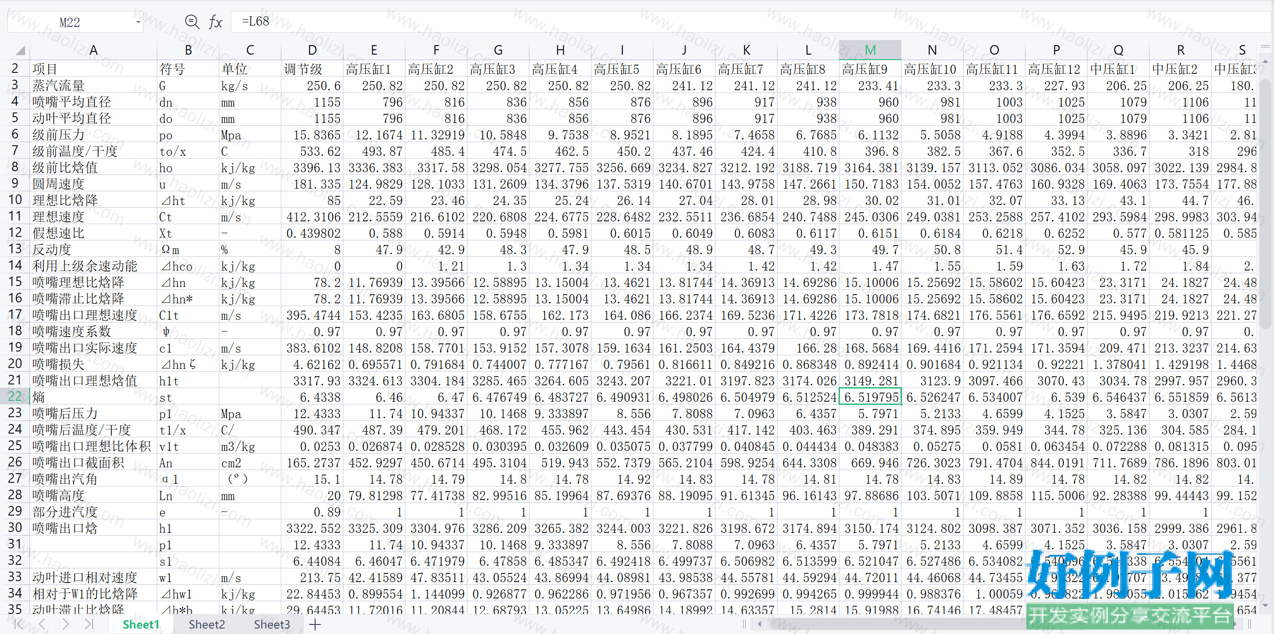Select cell '项目' in row 2

click(x=93, y=69)
